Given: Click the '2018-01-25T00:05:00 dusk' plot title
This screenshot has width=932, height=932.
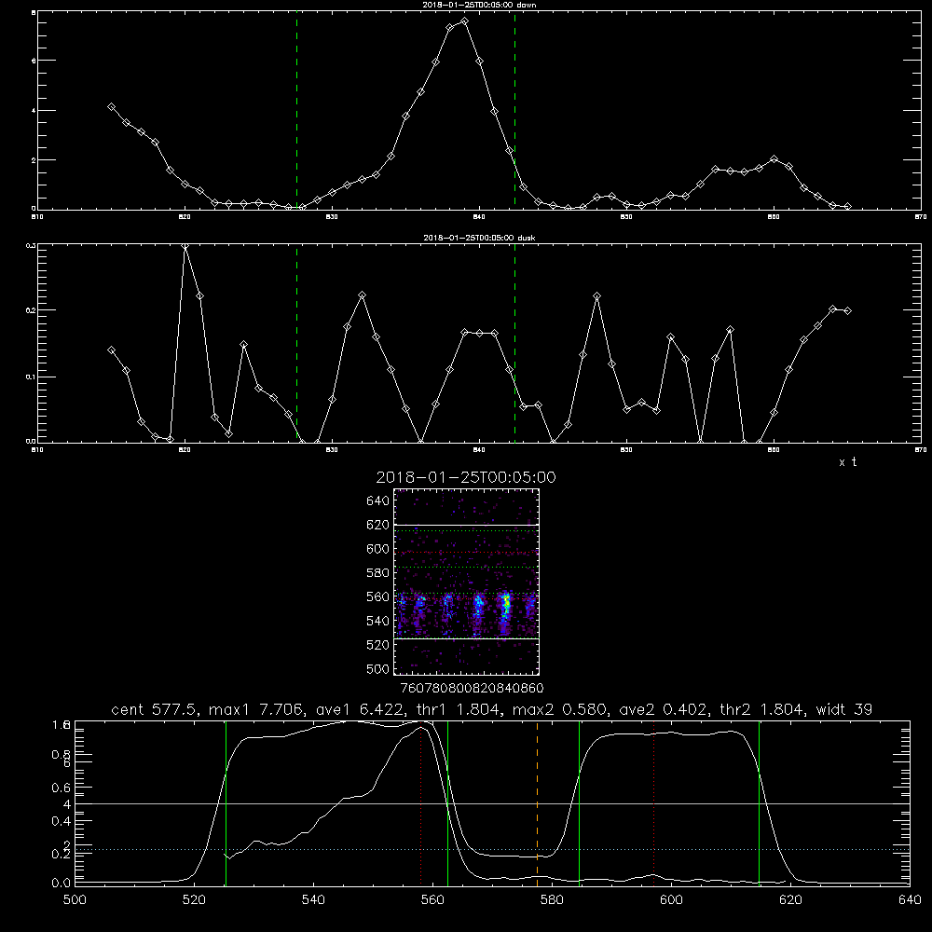Looking at the screenshot, I should (x=479, y=238).
